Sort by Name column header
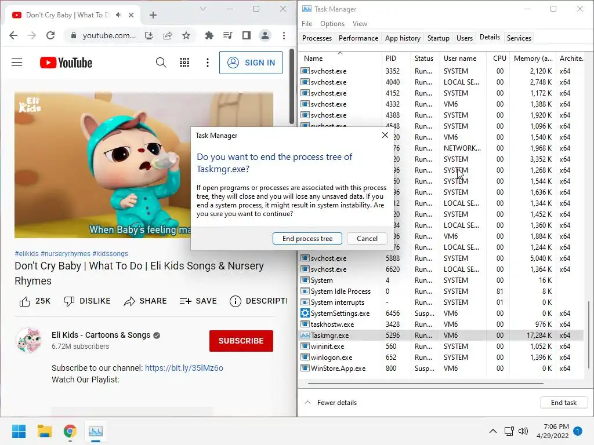The width and height of the screenshot is (594, 445). 340,59
